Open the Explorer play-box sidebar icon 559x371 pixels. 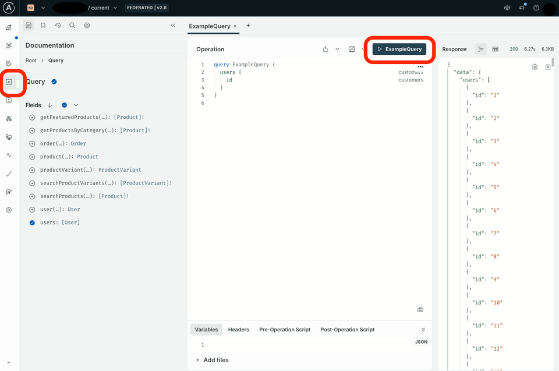click(x=9, y=82)
